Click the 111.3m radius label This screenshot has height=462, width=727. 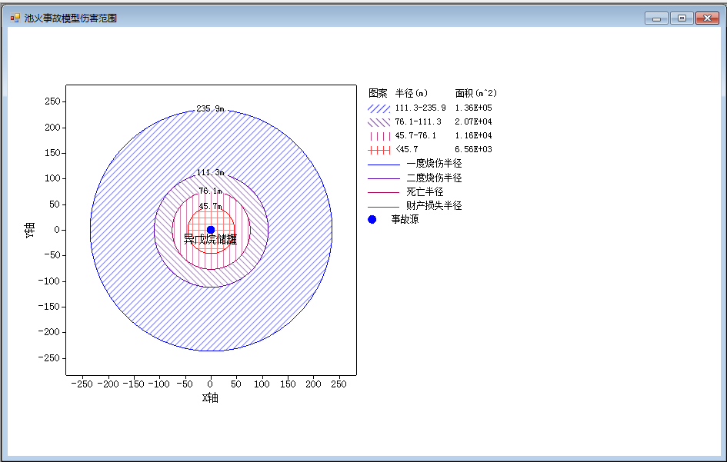[x=210, y=172]
